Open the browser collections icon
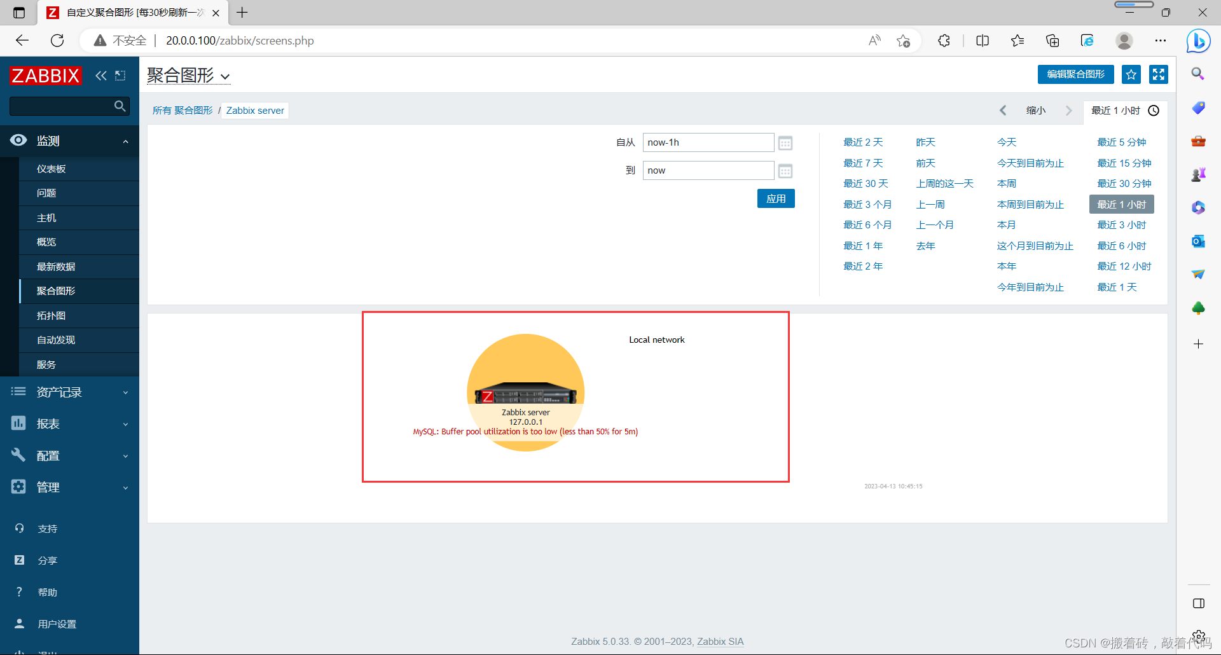Image resolution: width=1221 pixels, height=655 pixels. [1052, 41]
